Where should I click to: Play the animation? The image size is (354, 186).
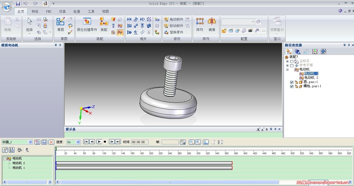click(x=99, y=142)
